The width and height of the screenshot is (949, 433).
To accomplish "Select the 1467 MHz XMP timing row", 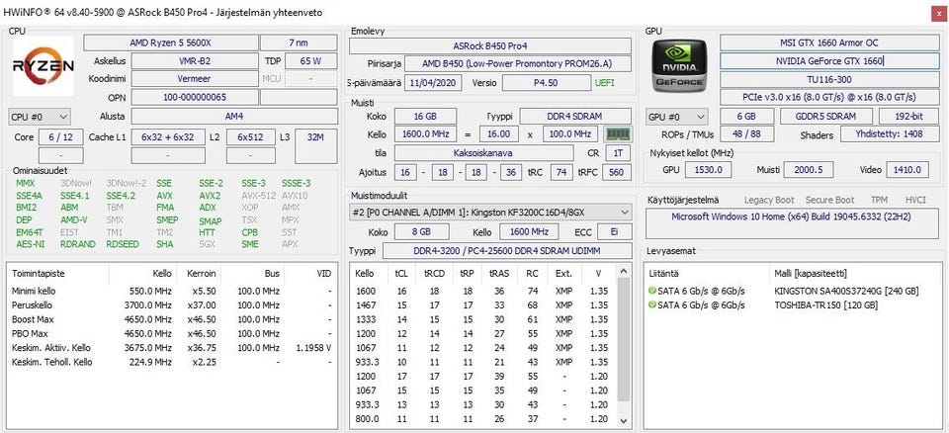I will coord(484,305).
